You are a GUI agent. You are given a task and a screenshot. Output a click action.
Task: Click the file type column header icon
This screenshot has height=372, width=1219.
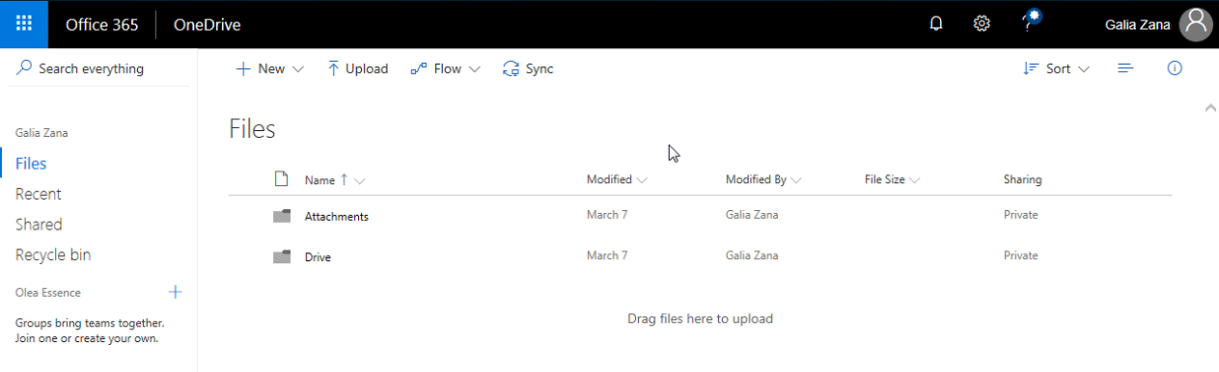[x=282, y=178]
